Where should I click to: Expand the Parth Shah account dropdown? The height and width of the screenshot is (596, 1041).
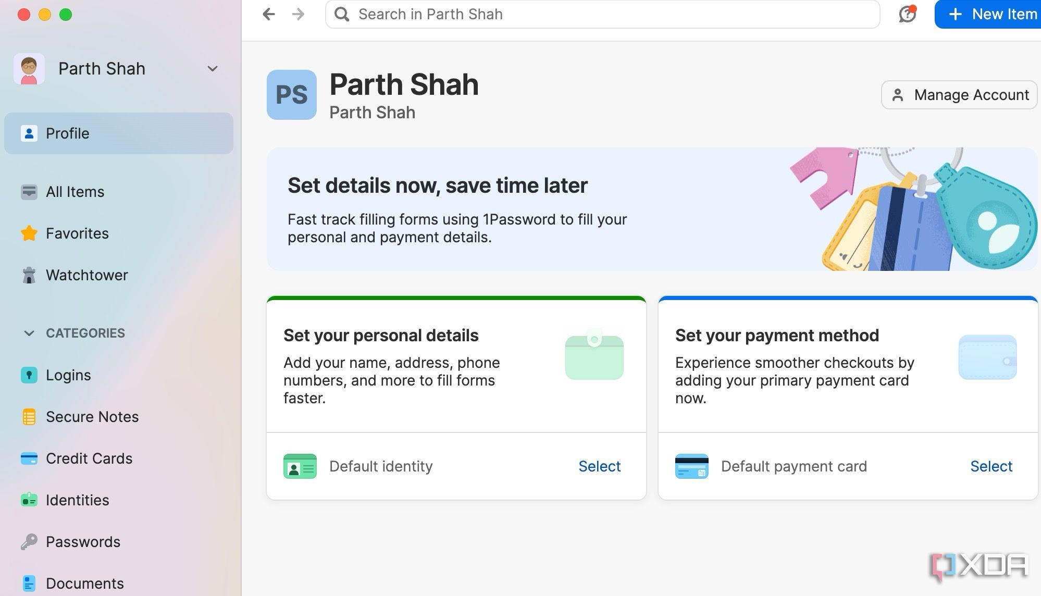pos(212,69)
